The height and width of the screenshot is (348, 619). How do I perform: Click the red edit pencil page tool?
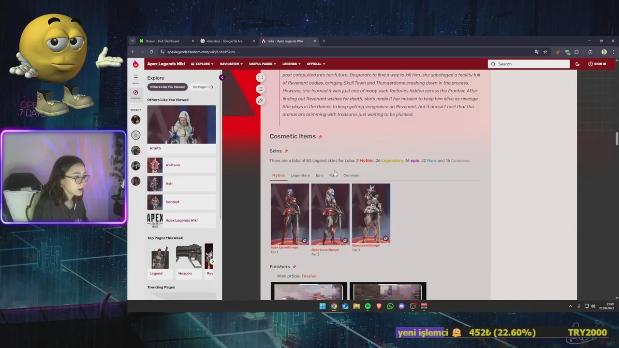(x=260, y=101)
